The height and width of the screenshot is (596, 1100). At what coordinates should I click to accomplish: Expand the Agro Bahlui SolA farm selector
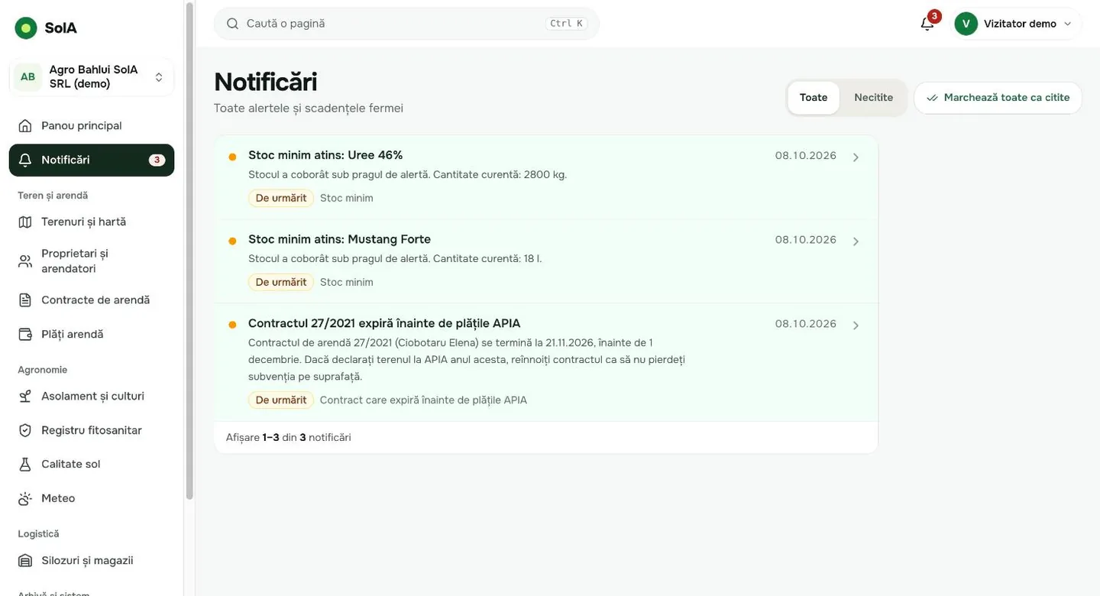click(x=92, y=76)
